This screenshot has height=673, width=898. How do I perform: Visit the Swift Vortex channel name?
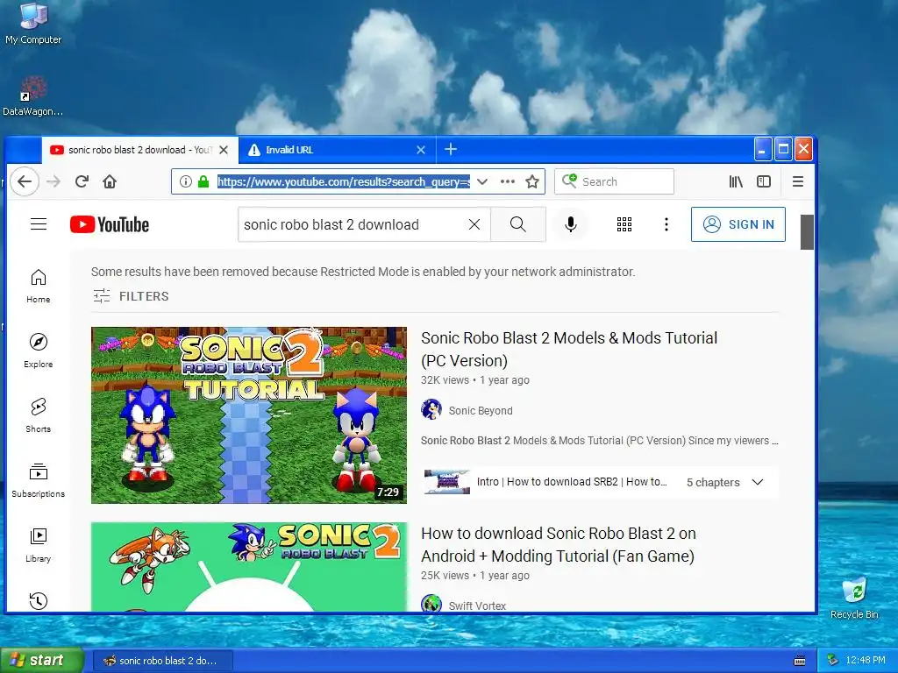point(477,606)
